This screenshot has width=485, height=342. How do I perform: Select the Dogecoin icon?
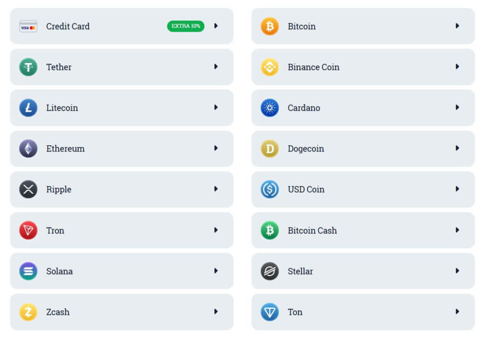coord(269,149)
